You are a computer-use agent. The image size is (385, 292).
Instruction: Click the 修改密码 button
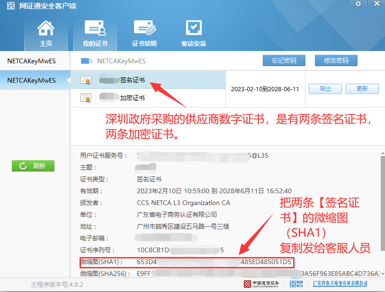[336, 60]
